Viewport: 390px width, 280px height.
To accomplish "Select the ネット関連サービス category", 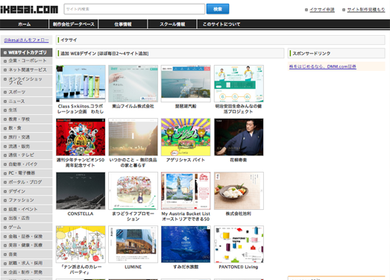I will (26, 69).
